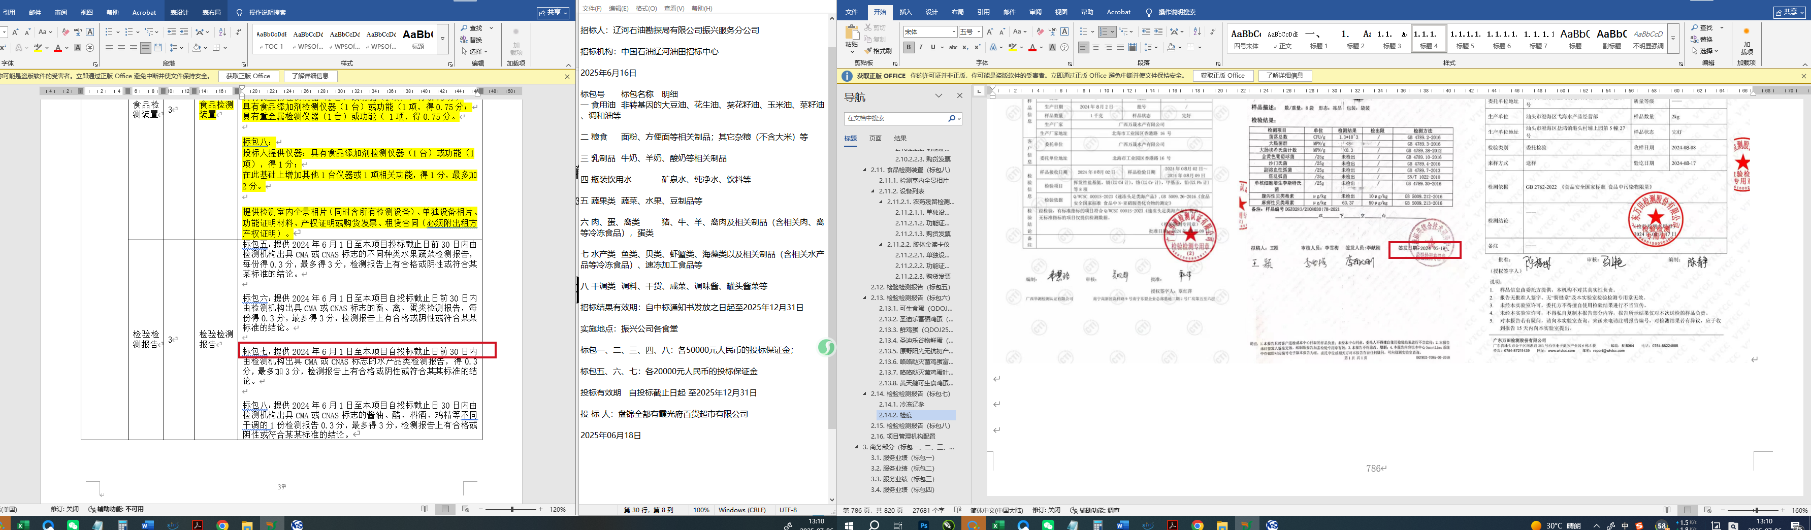1811x530 pixels.
Task: Toggle Bold in right Word window
Action: click(909, 48)
